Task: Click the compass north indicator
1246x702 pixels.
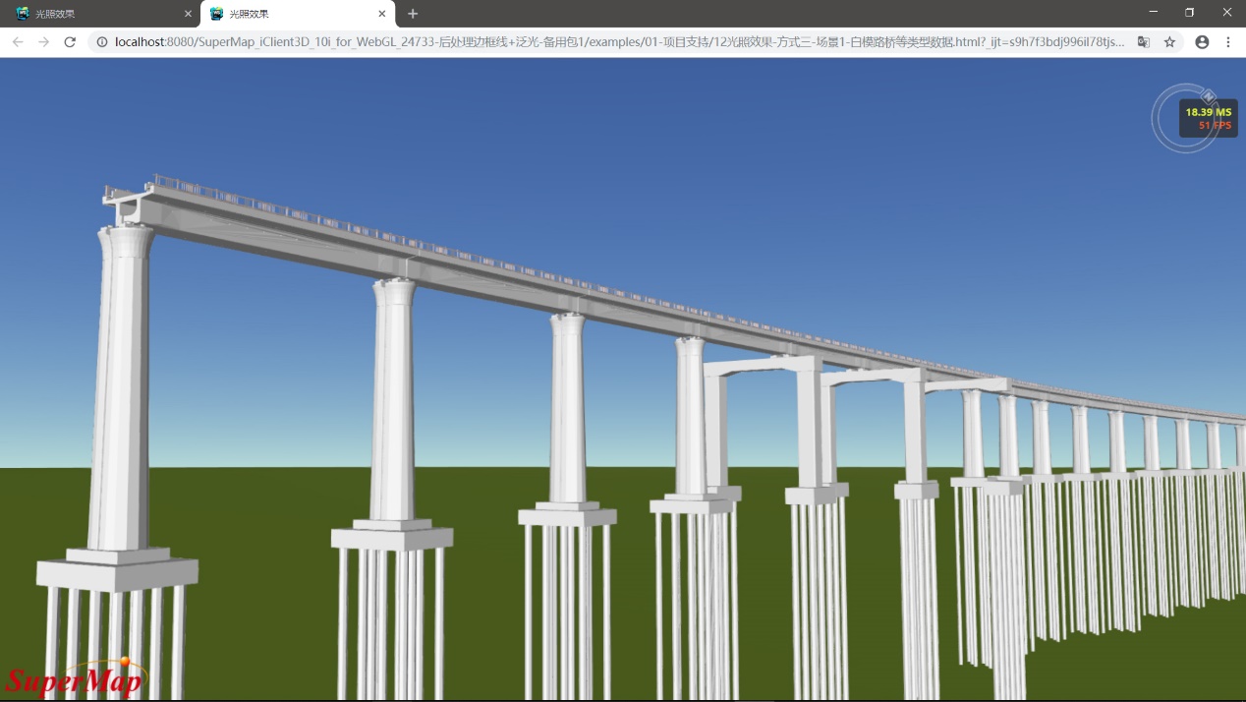Action: 1209,95
